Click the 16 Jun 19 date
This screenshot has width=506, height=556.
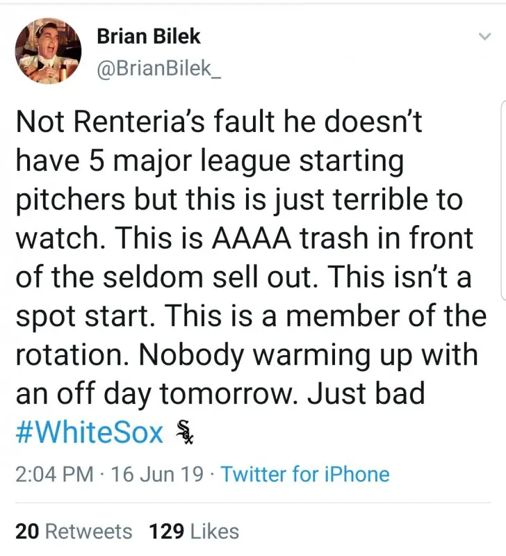[157, 474]
